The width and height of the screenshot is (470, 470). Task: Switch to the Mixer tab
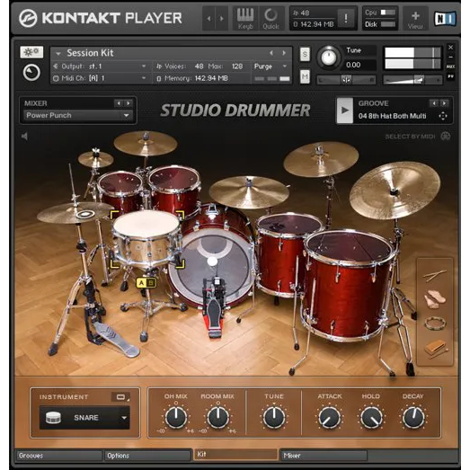[324, 456]
